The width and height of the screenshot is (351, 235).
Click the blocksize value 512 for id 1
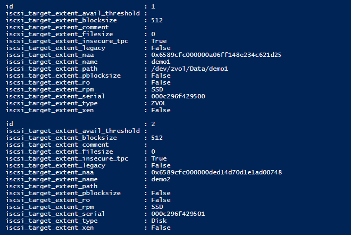pyautogui.click(x=157, y=20)
